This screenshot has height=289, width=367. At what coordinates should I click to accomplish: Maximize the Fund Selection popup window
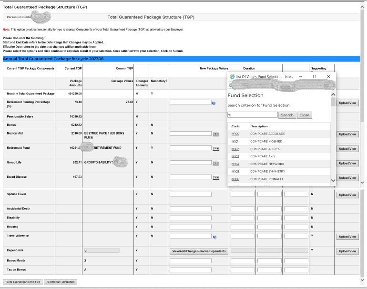point(314,76)
